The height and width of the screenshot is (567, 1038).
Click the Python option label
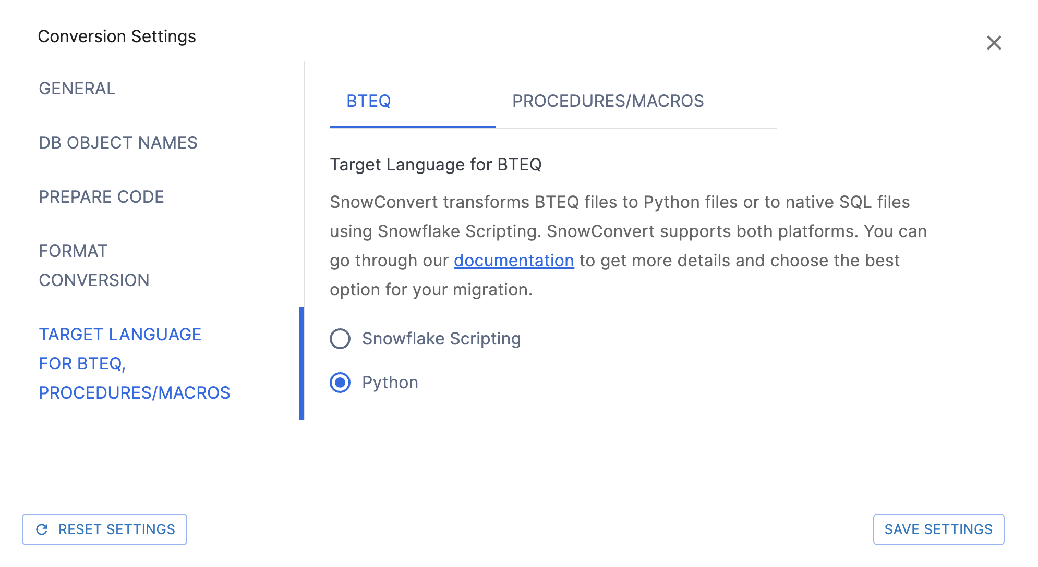(390, 383)
